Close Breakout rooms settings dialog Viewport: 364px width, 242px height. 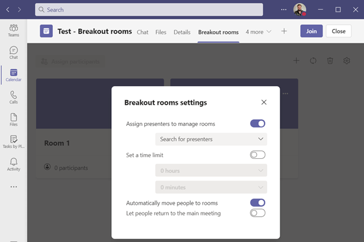point(264,102)
